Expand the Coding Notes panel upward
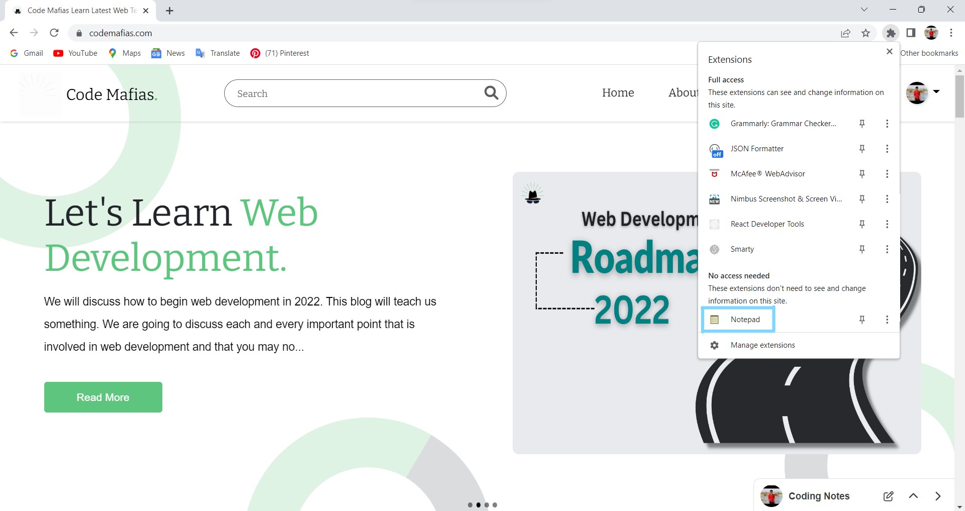Screen dimensions: 965x511 pyautogui.click(x=914, y=496)
